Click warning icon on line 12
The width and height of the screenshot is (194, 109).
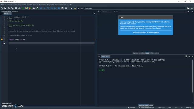click(x=2, y=39)
